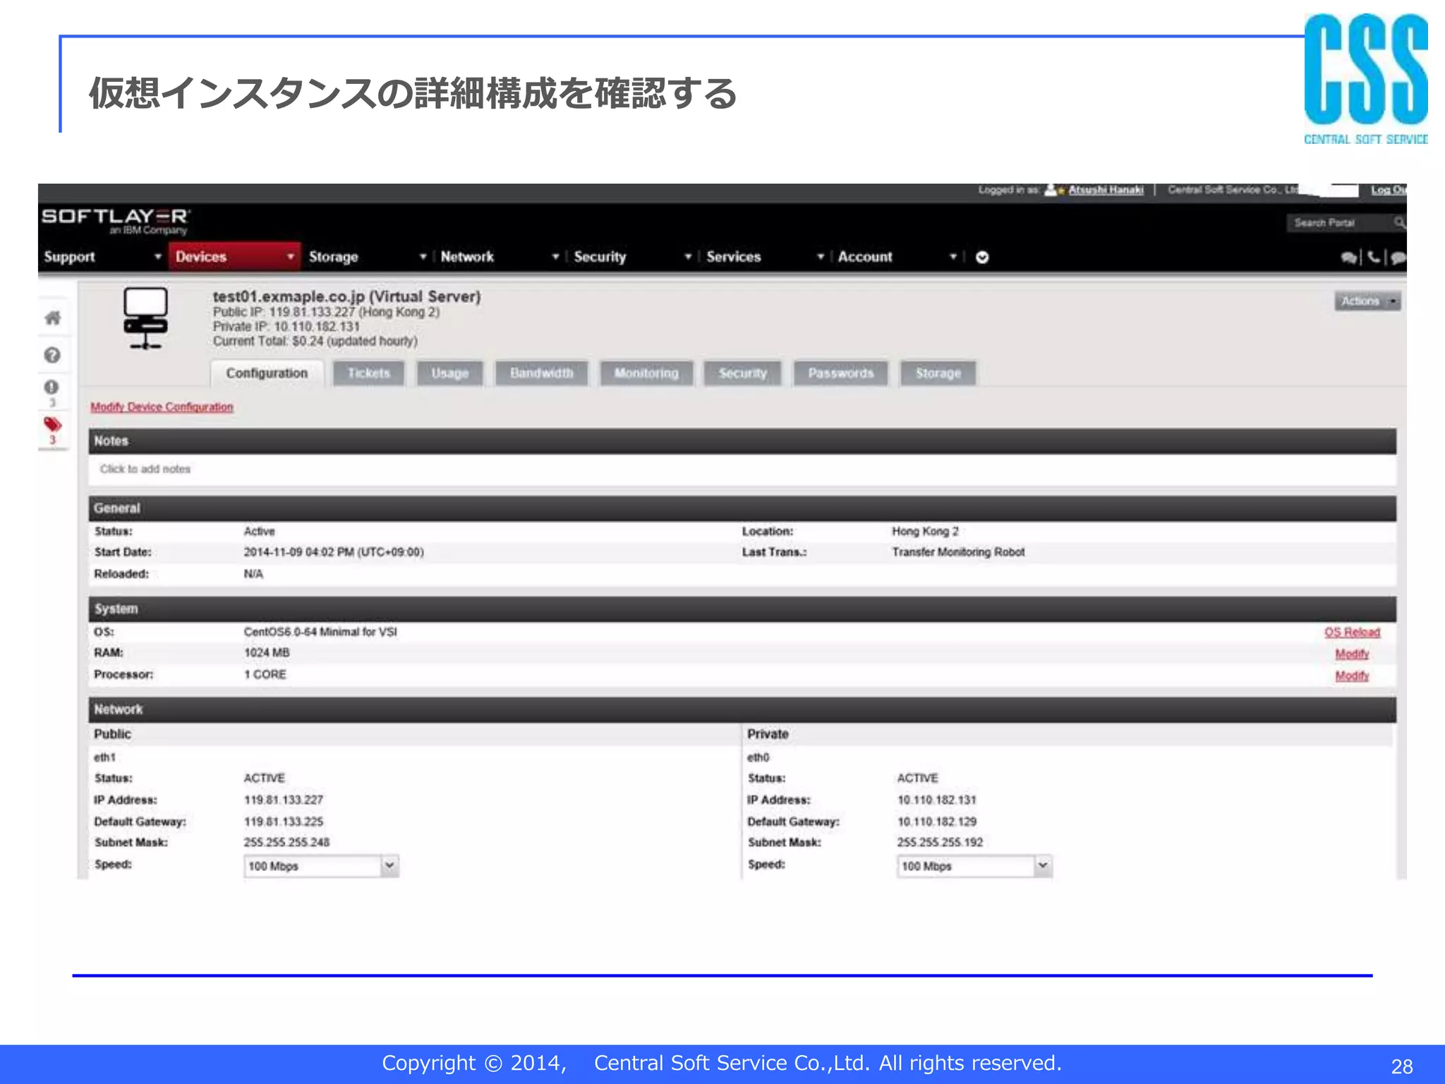Expand the Support menu
Viewport: 1445px width, 1084px height.
tap(102, 257)
